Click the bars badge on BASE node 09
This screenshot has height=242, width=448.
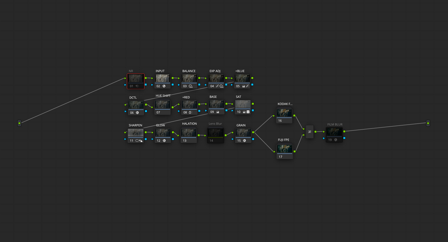click(218, 112)
